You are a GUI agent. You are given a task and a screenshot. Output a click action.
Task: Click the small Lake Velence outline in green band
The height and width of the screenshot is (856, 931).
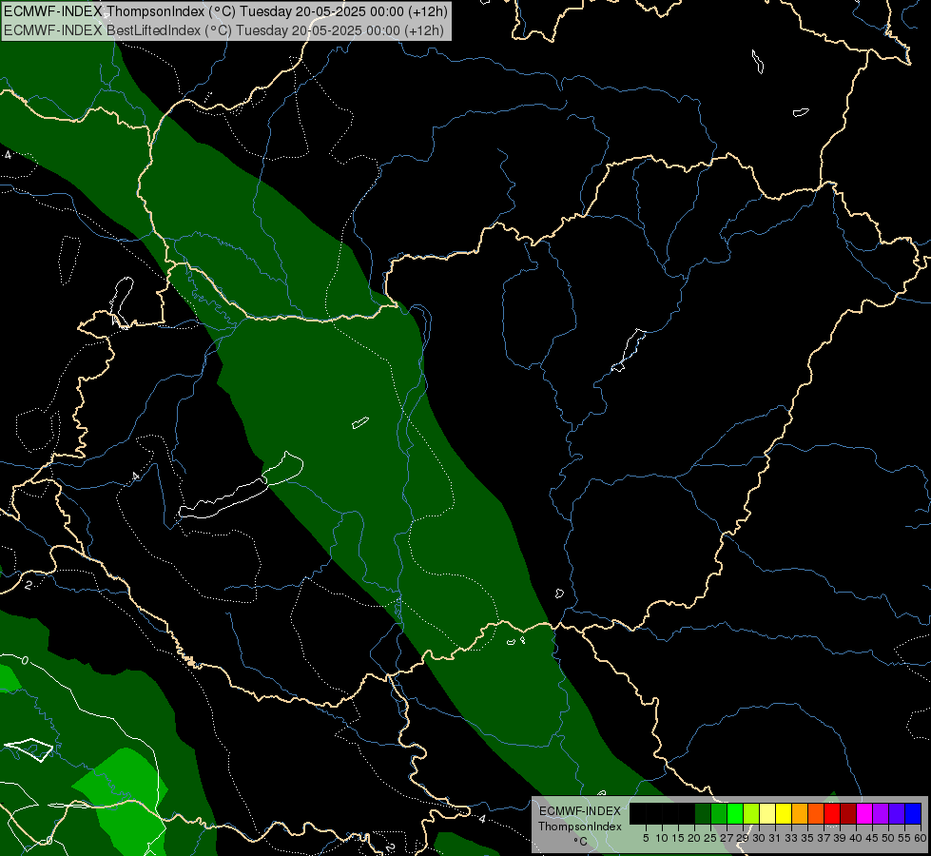pos(359,423)
